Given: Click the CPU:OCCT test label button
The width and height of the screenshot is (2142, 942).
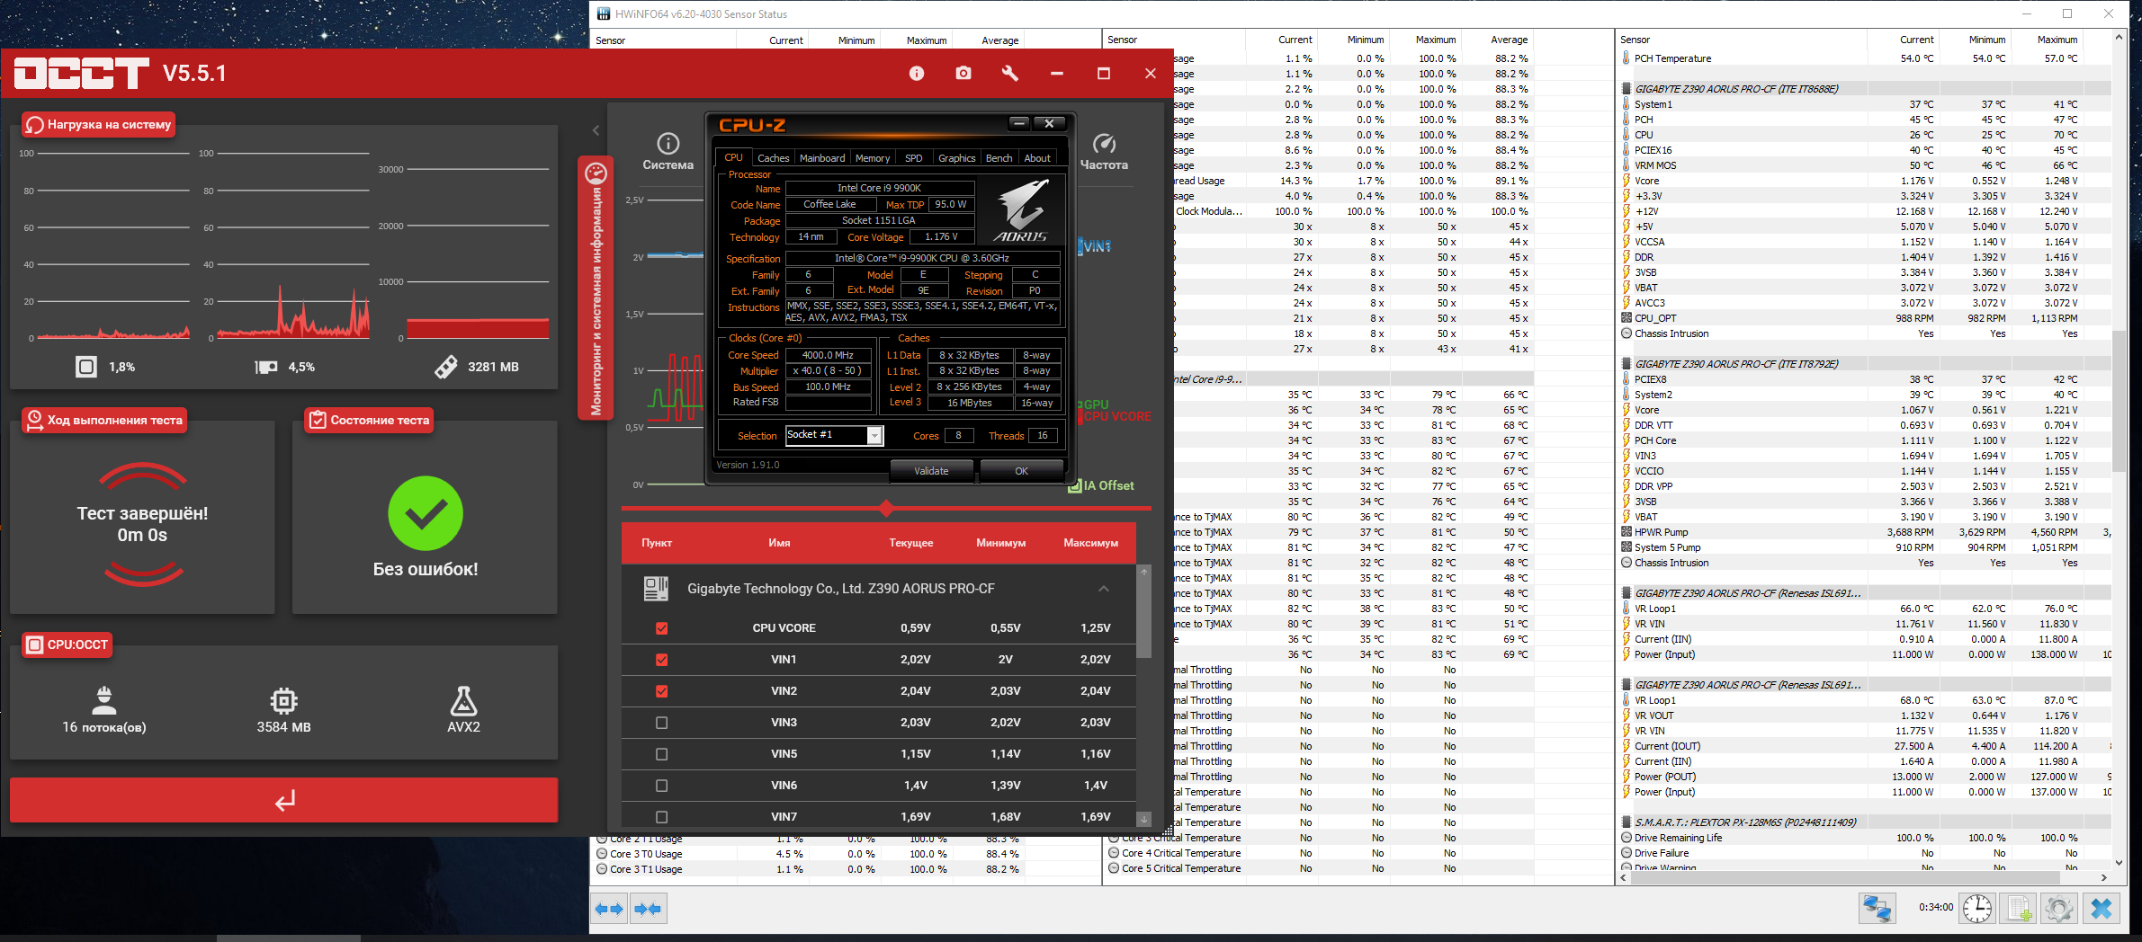Looking at the screenshot, I should click(x=67, y=644).
